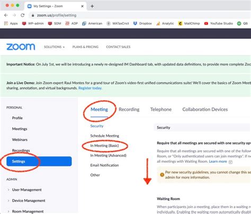Screen dimensions: 251x214
Task: Open a new browser tab
Action: tap(92, 6)
